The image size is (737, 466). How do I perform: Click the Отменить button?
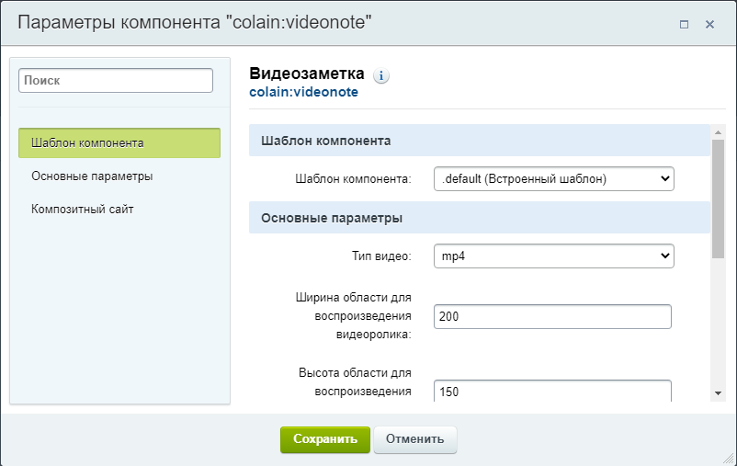[x=415, y=439]
